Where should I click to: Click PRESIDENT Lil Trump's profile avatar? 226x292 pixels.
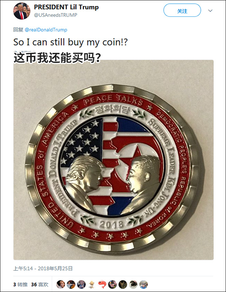click(22, 11)
